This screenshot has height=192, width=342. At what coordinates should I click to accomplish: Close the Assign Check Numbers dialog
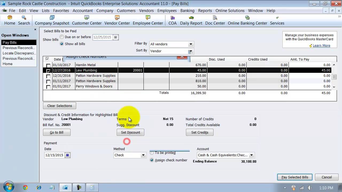182,57
